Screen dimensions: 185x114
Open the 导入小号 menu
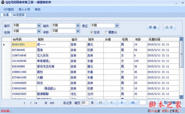pos(24,10)
